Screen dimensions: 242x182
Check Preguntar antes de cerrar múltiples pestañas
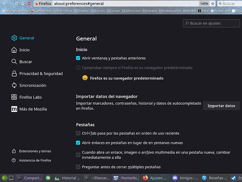coord(78,167)
